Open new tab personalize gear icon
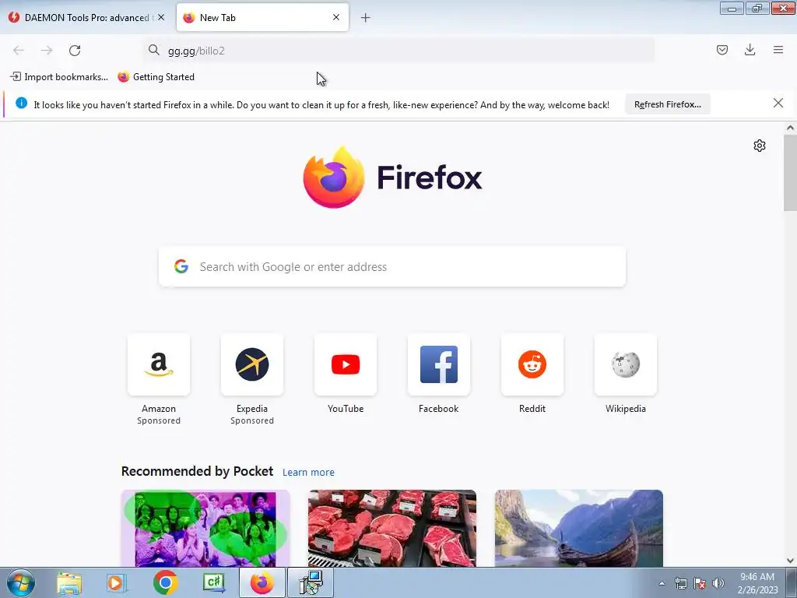Image resolution: width=797 pixels, height=598 pixels. coord(760,146)
